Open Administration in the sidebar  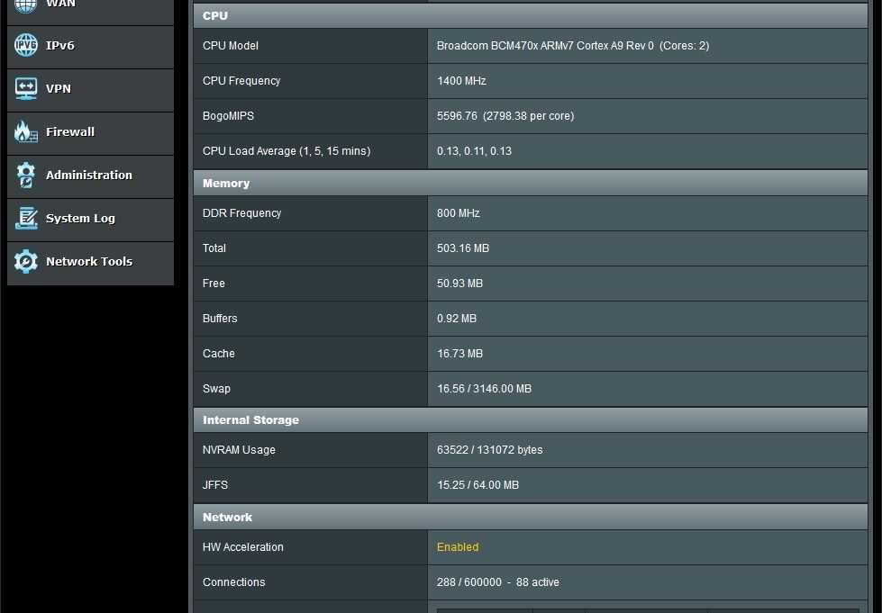point(91,176)
